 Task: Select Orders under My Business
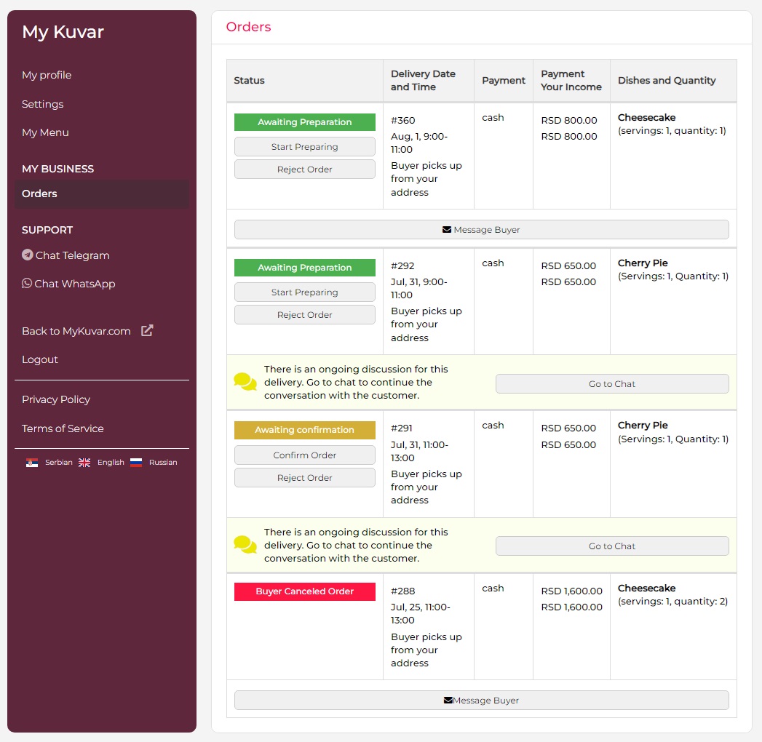pos(39,194)
